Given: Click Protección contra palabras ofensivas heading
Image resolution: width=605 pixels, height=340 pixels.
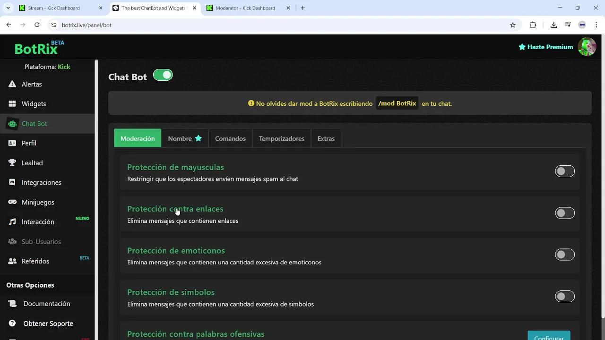Looking at the screenshot, I should [x=196, y=334].
